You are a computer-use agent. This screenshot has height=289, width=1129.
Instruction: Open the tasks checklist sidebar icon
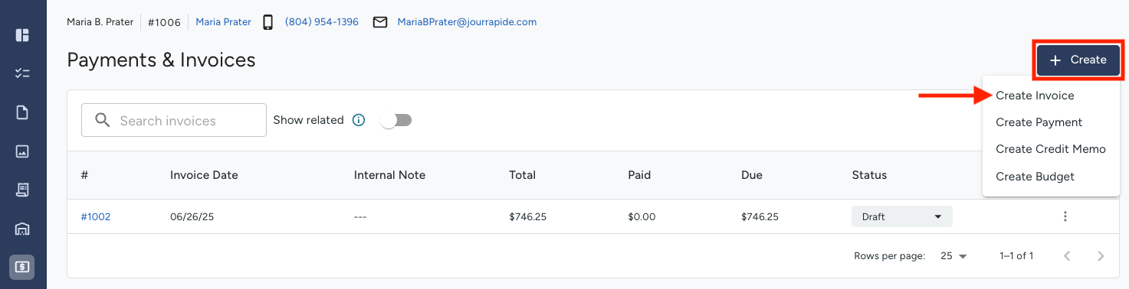[22, 73]
